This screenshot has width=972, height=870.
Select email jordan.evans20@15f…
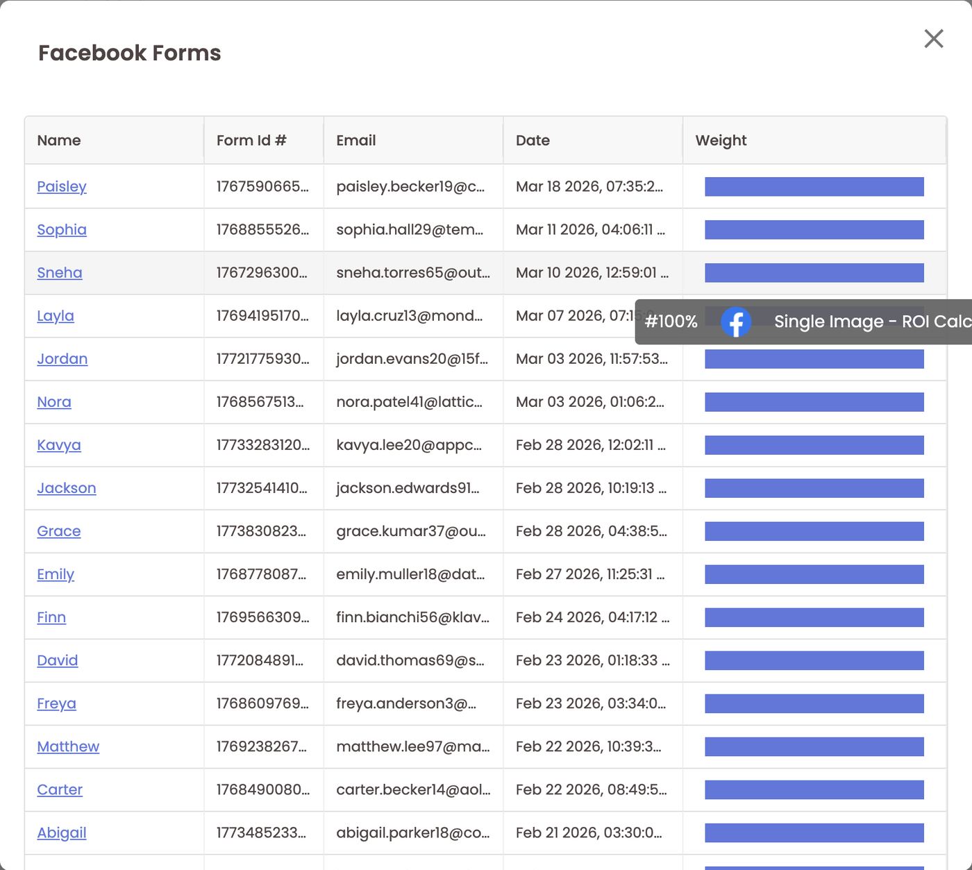click(x=412, y=359)
